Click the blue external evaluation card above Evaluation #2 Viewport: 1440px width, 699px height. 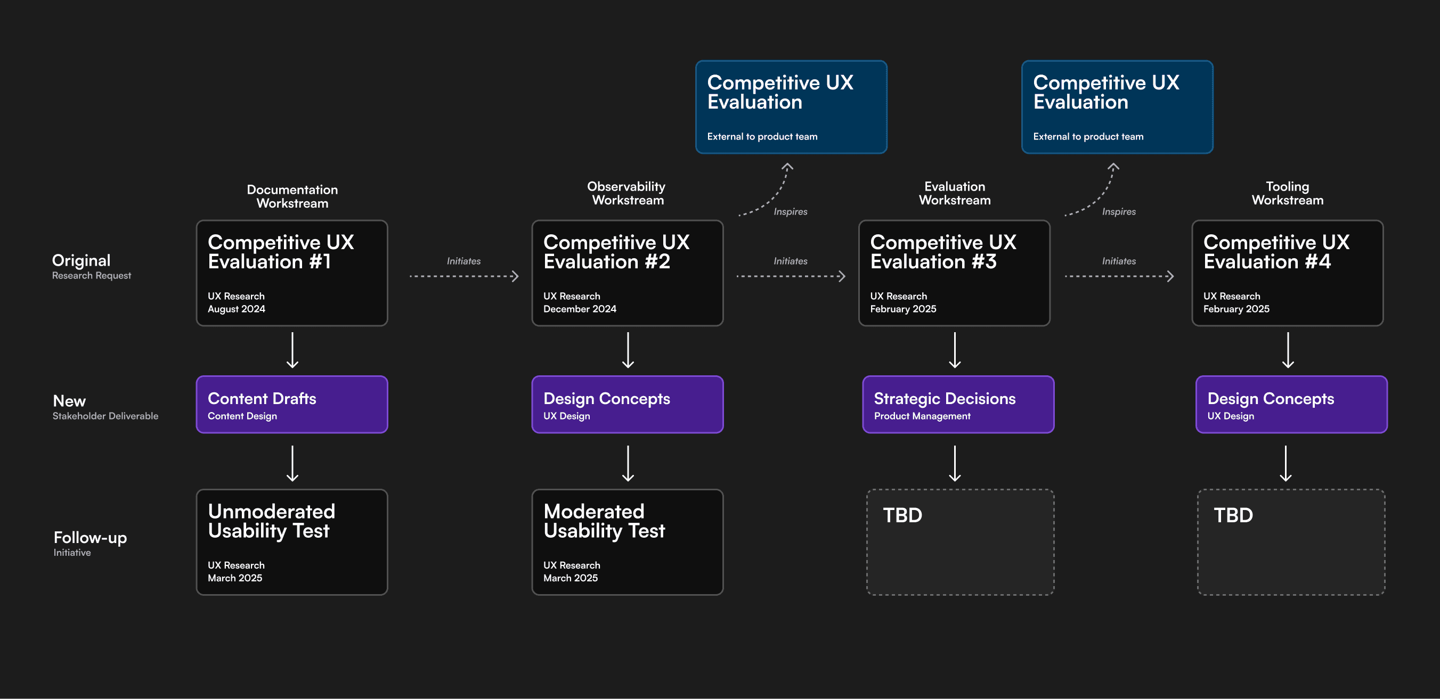tap(791, 106)
